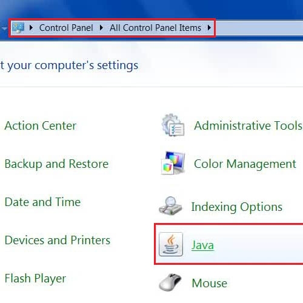Click the Indexing Options magnifier icon
Image resolution: width=303 pixels, height=303 pixels.
(x=170, y=206)
